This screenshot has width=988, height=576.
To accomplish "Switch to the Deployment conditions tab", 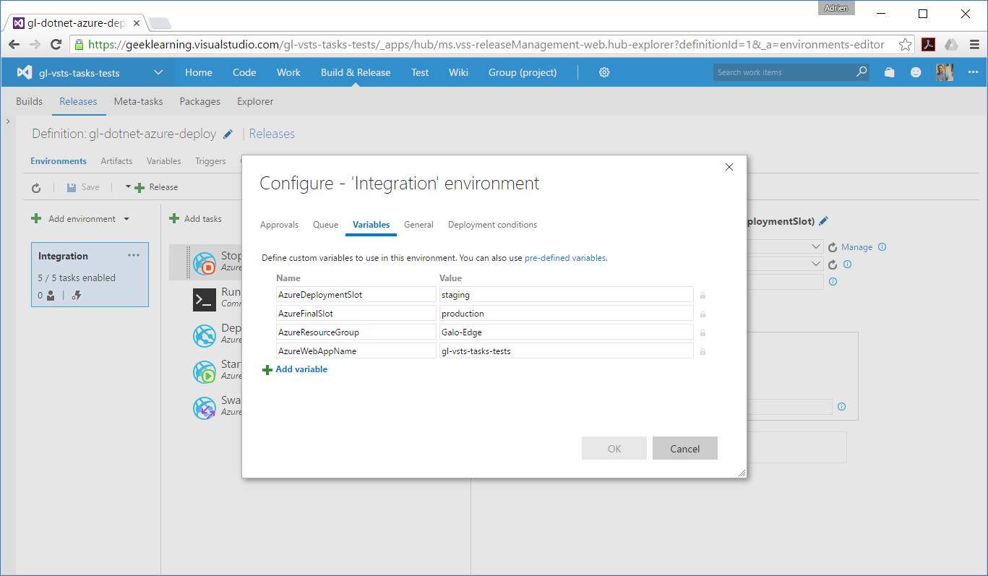I will point(492,225).
